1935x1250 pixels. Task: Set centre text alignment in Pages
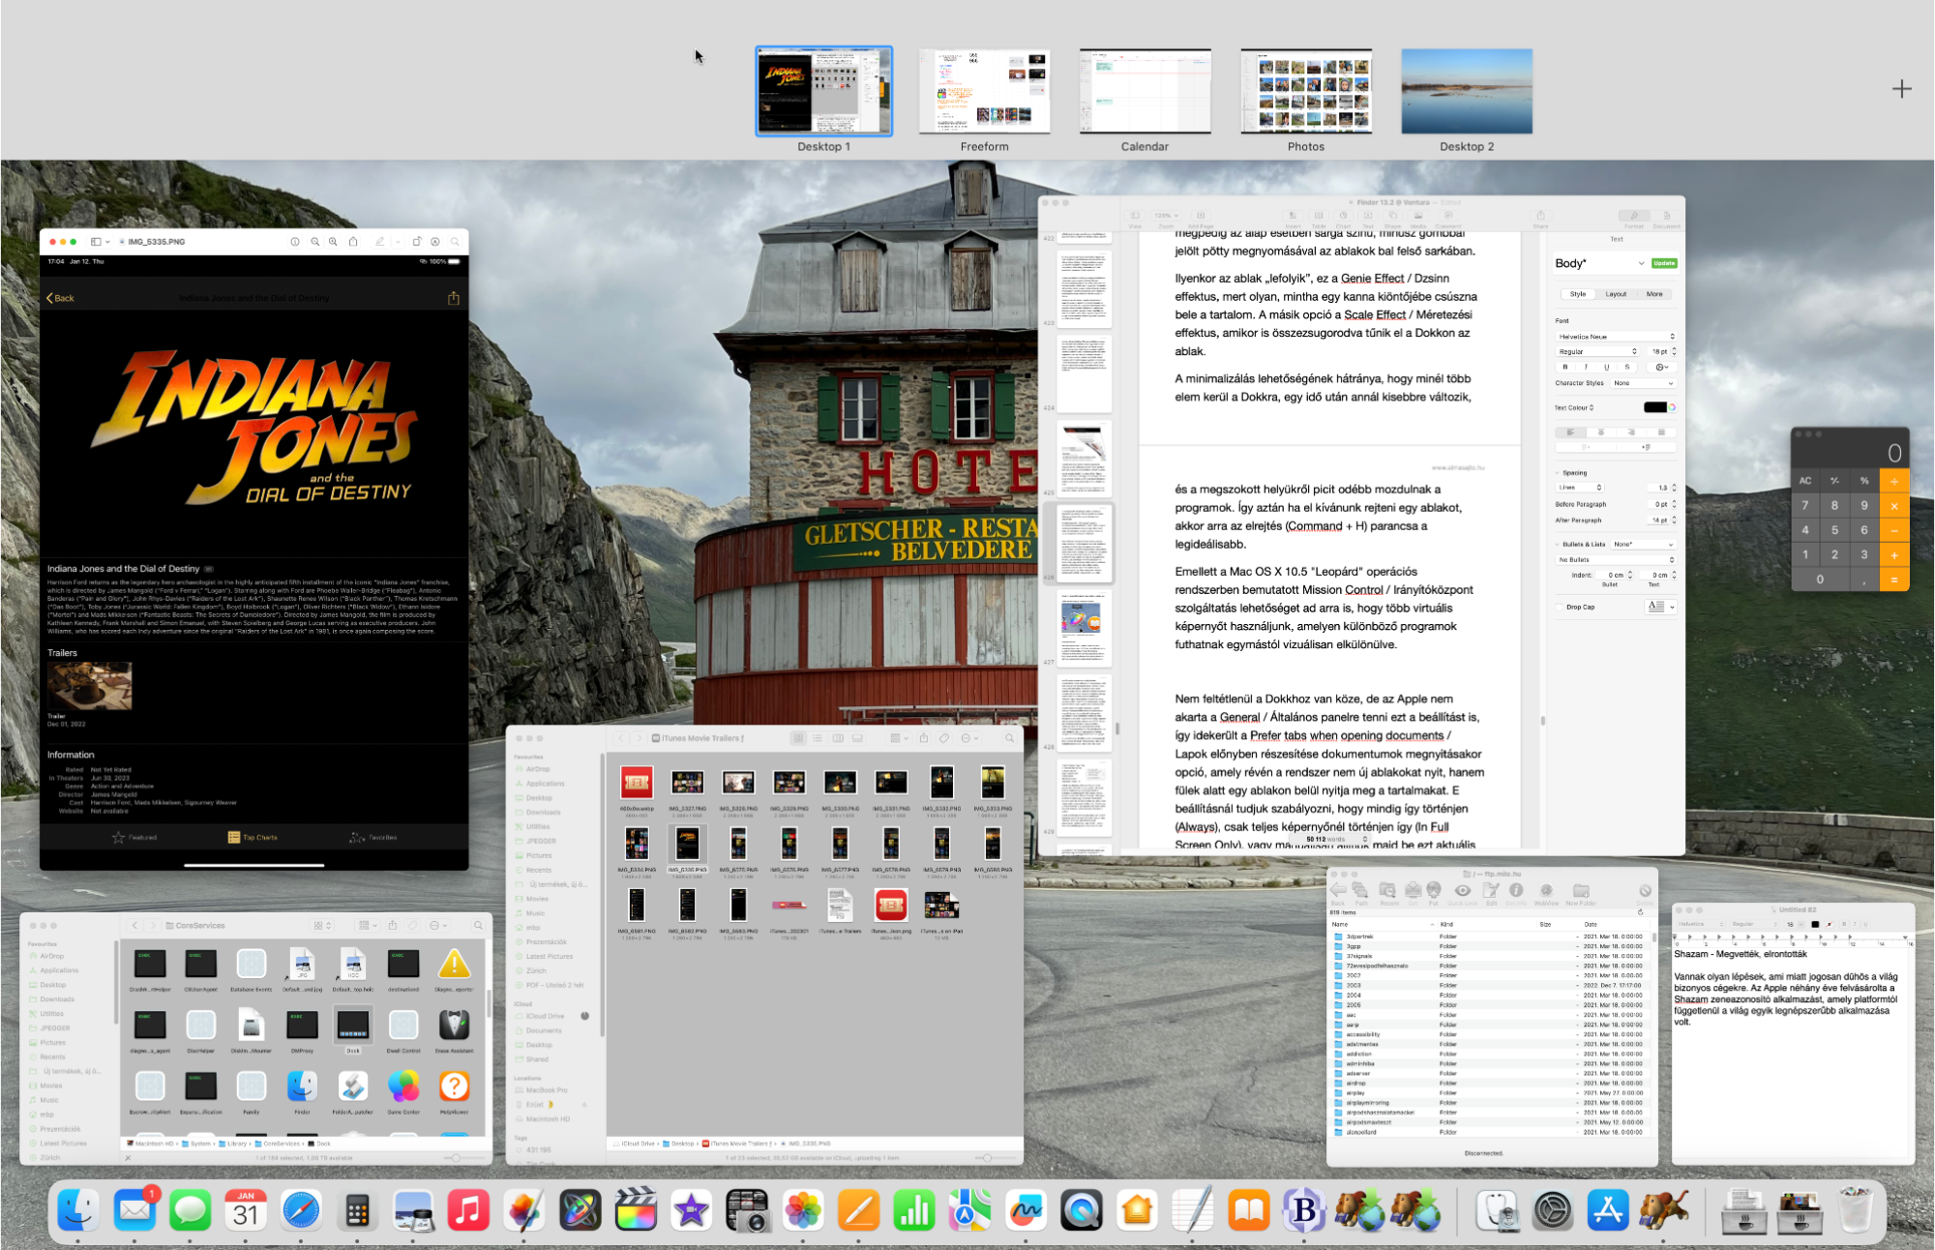(x=1601, y=432)
